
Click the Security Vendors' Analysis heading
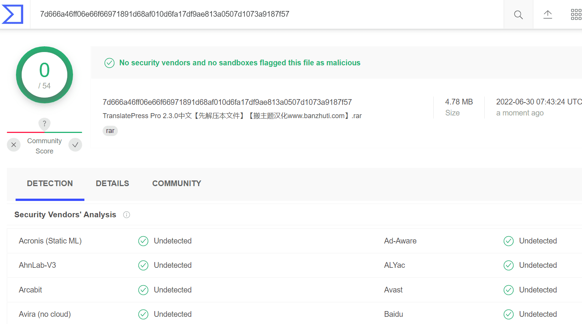click(x=65, y=215)
